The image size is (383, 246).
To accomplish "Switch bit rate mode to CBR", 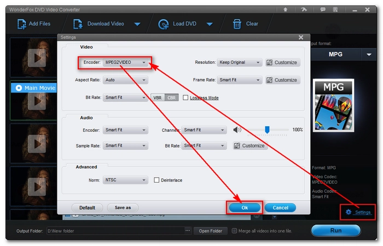I will pyautogui.click(x=171, y=98).
